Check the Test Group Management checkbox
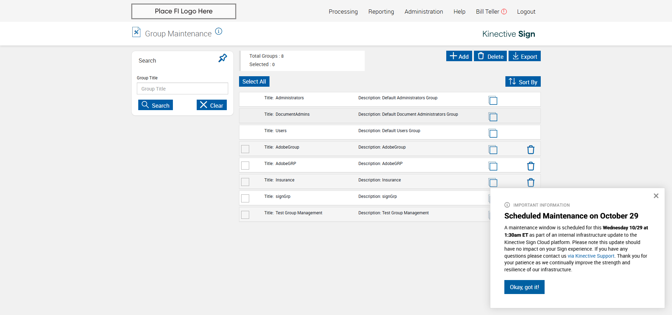The width and height of the screenshot is (672, 315). 245,215
